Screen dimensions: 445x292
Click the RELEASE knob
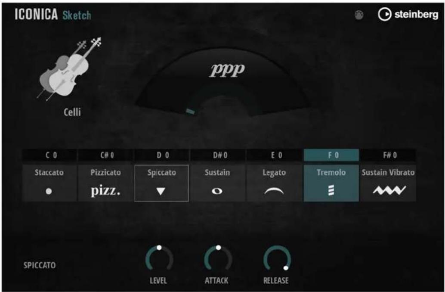(x=277, y=258)
